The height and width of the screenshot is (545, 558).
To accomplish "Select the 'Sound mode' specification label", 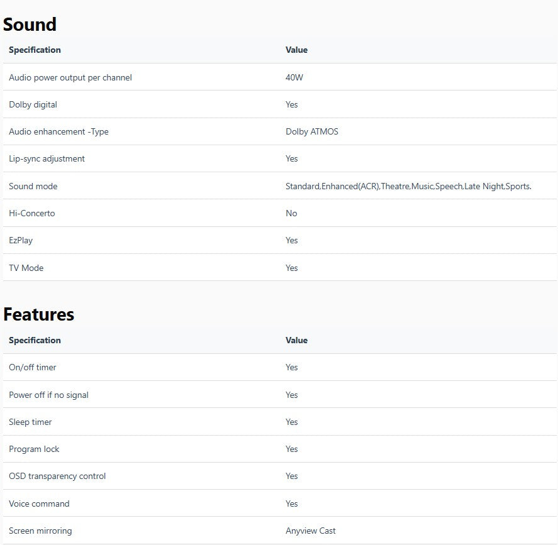I will click(33, 186).
